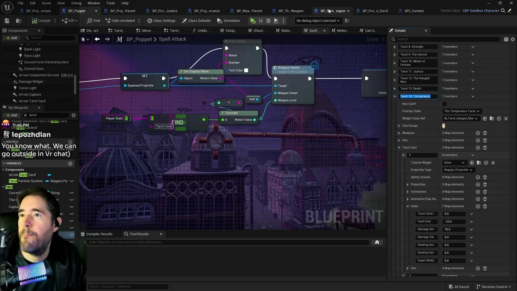Open My Blueprint settings gear

pos(74,115)
